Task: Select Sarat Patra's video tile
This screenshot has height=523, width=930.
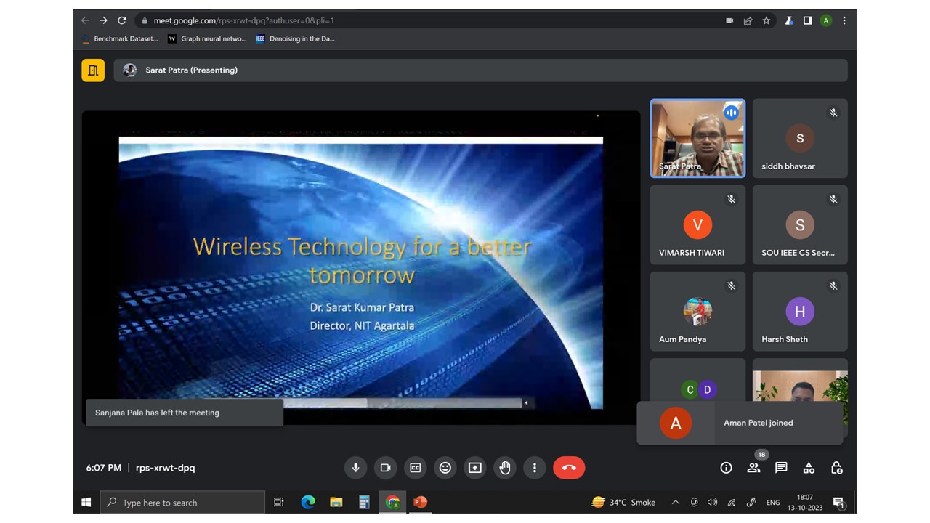Action: (697, 138)
